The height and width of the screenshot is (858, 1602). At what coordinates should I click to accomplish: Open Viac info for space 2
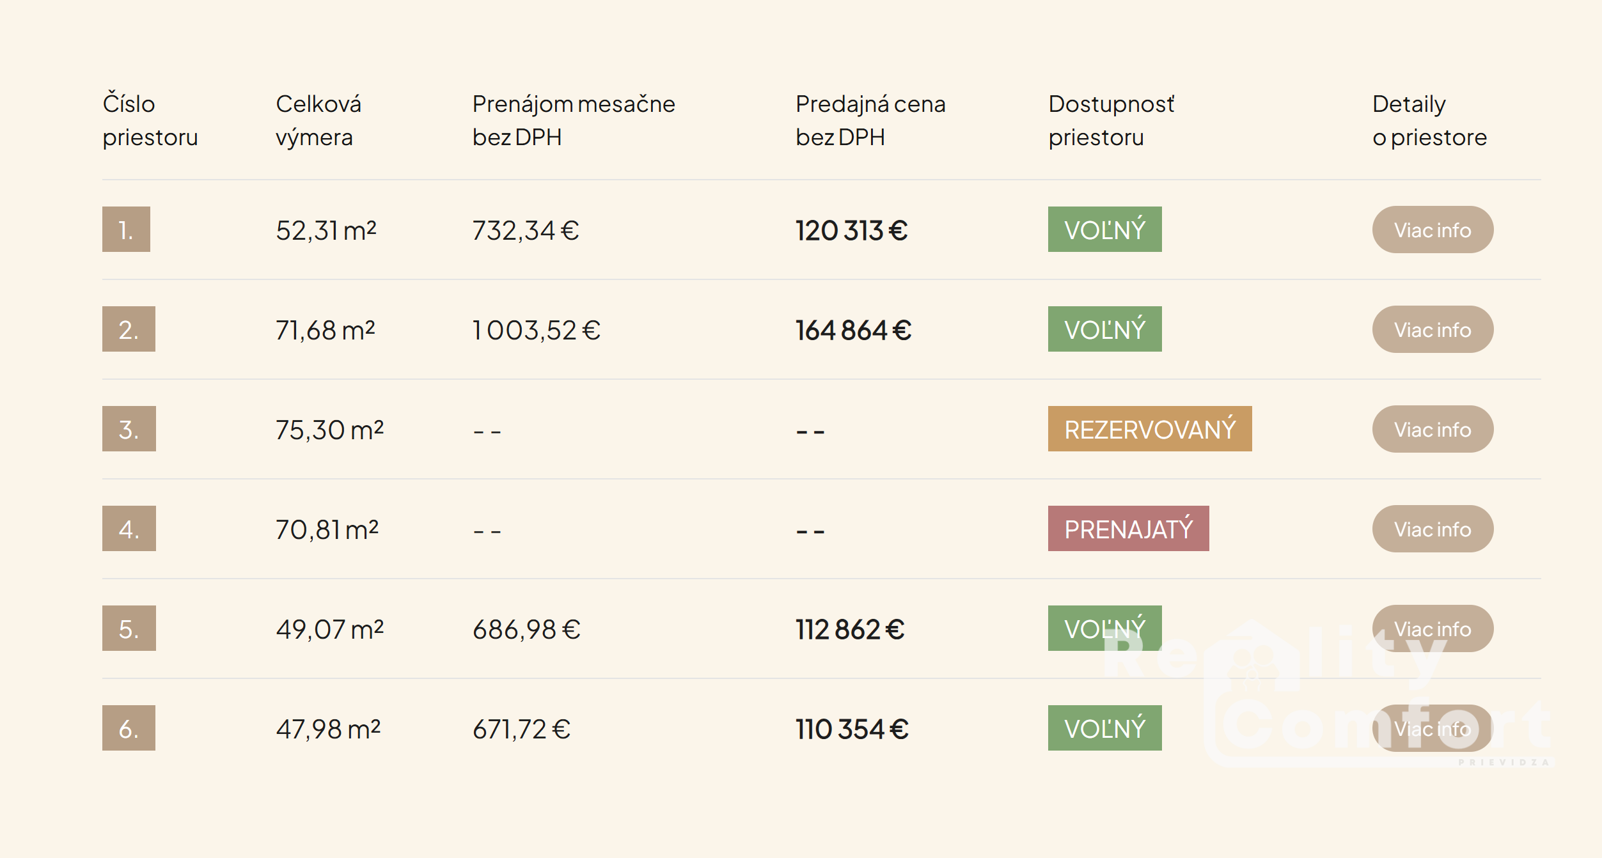pos(1432,329)
